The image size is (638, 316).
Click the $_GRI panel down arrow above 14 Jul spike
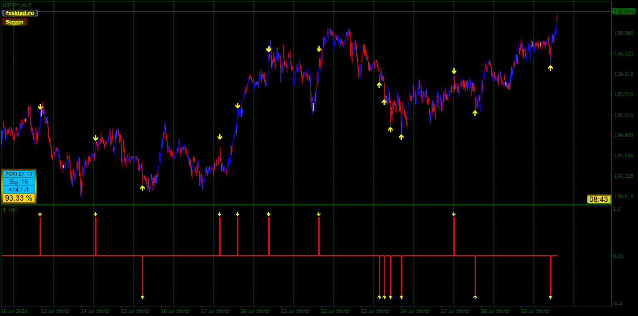coord(95,214)
